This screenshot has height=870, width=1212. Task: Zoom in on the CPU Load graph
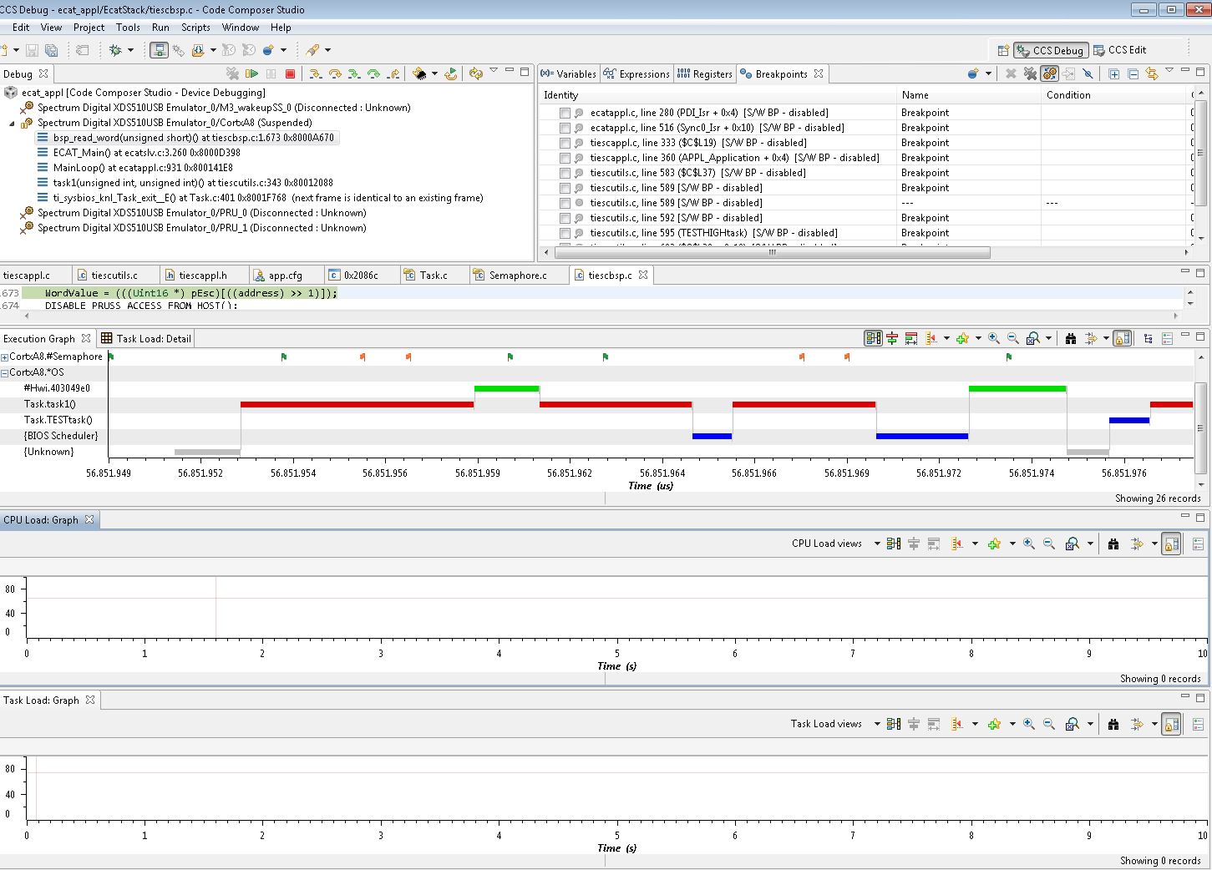tap(1029, 544)
